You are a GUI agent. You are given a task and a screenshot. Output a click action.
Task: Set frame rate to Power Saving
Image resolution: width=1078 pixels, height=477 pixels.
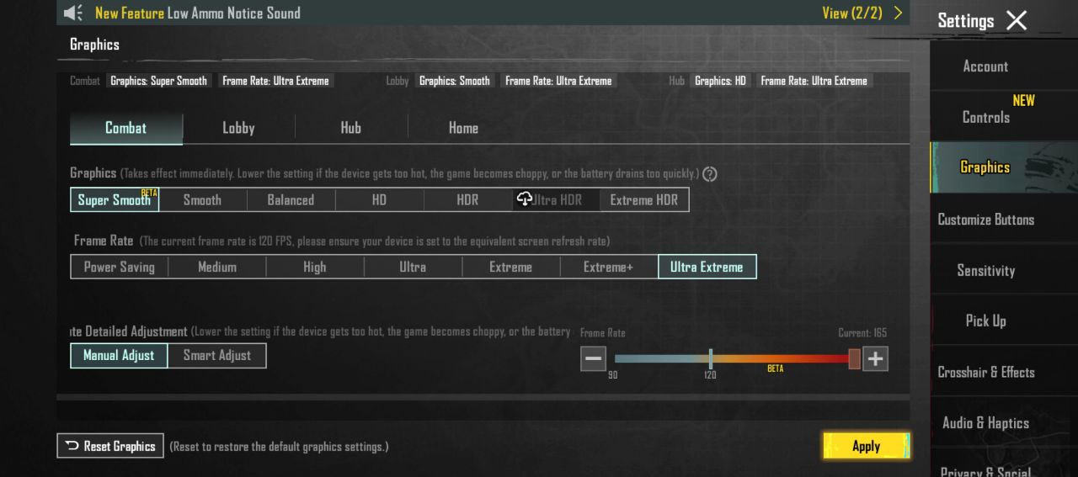pos(120,267)
